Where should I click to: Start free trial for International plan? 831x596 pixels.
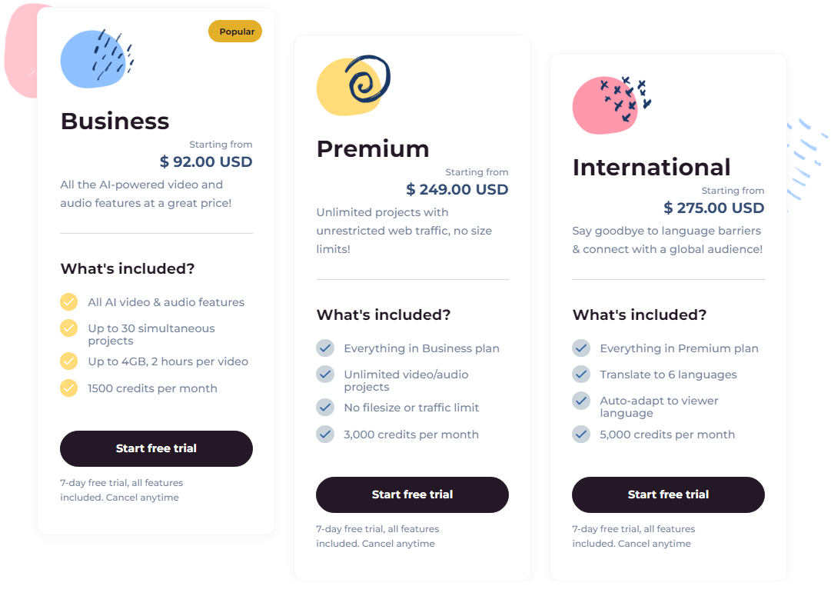click(668, 494)
